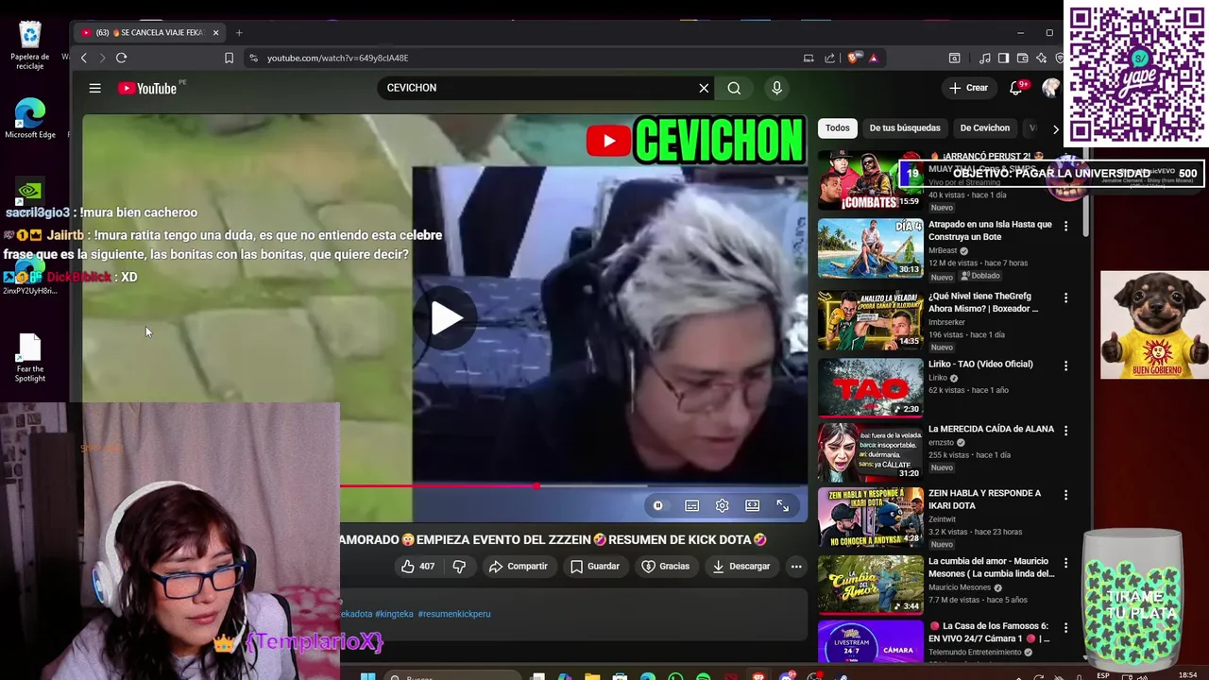Enter fullscreen in the video player
The height and width of the screenshot is (680, 1209).
[x=782, y=505]
